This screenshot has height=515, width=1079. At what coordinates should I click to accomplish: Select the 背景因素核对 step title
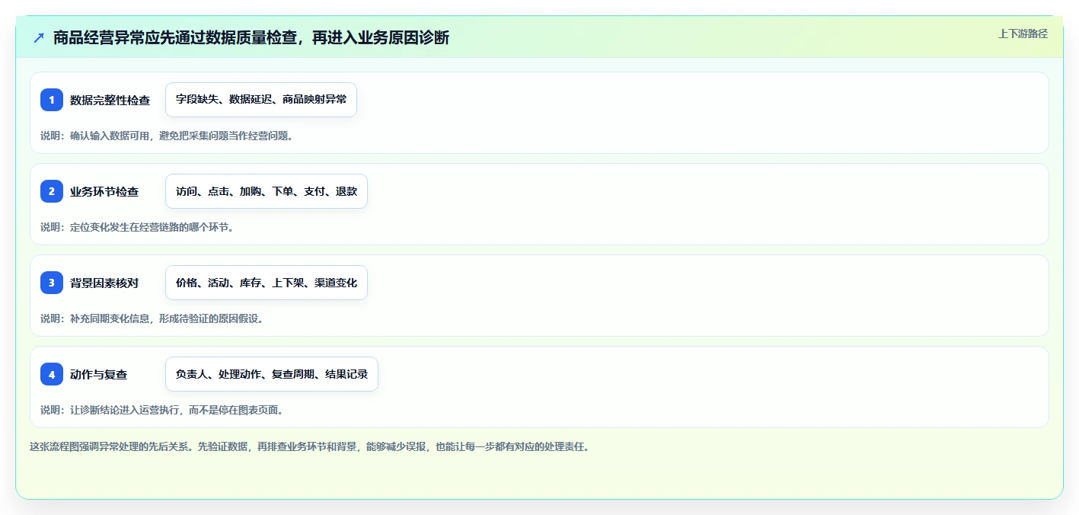coord(104,283)
